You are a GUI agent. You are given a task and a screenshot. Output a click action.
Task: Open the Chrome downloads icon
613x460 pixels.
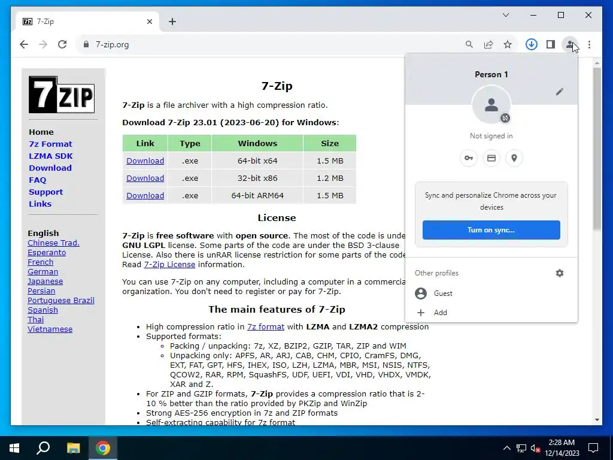click(x=532, y=44)
